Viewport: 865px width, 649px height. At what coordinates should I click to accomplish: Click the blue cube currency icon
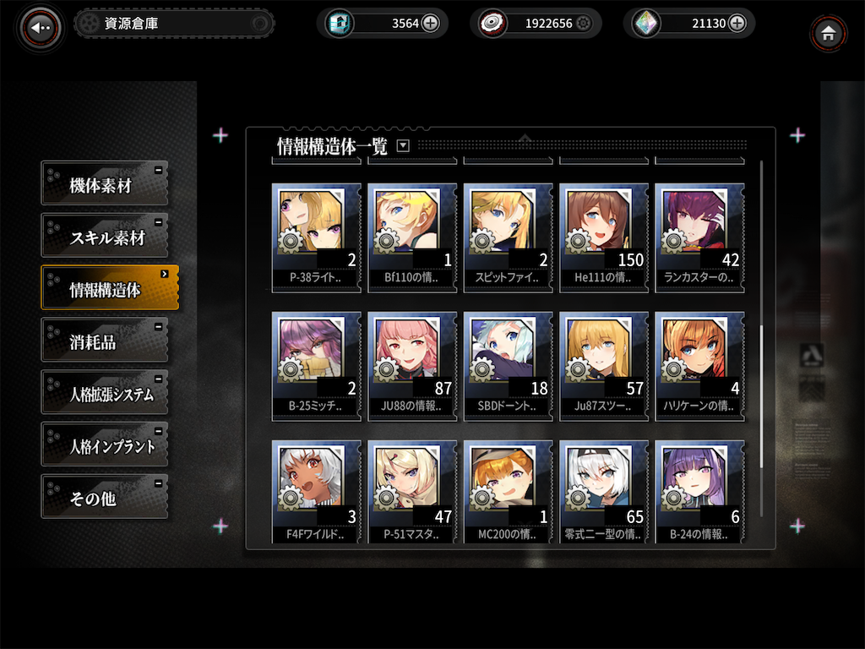coord(339,24)
